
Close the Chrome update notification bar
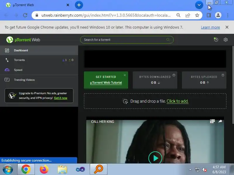point(227,27)
